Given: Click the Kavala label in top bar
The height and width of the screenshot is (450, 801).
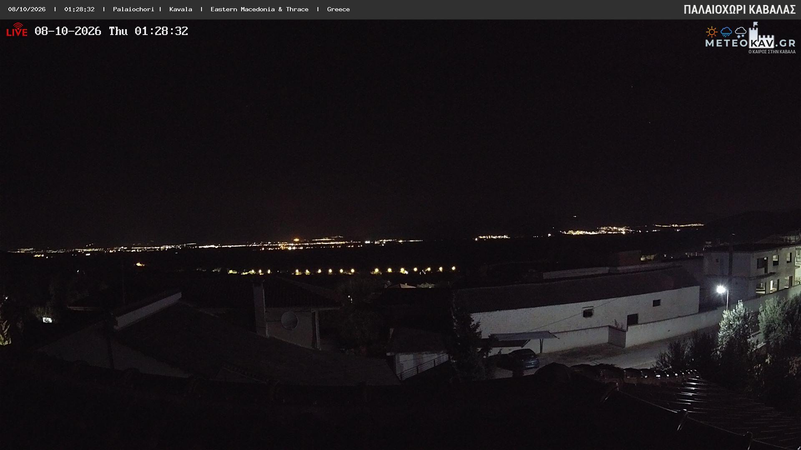Looking at the screenshot, I should [x=181, y=9].
